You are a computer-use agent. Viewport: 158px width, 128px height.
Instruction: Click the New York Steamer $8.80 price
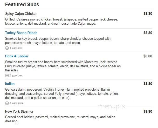[148, 112]
